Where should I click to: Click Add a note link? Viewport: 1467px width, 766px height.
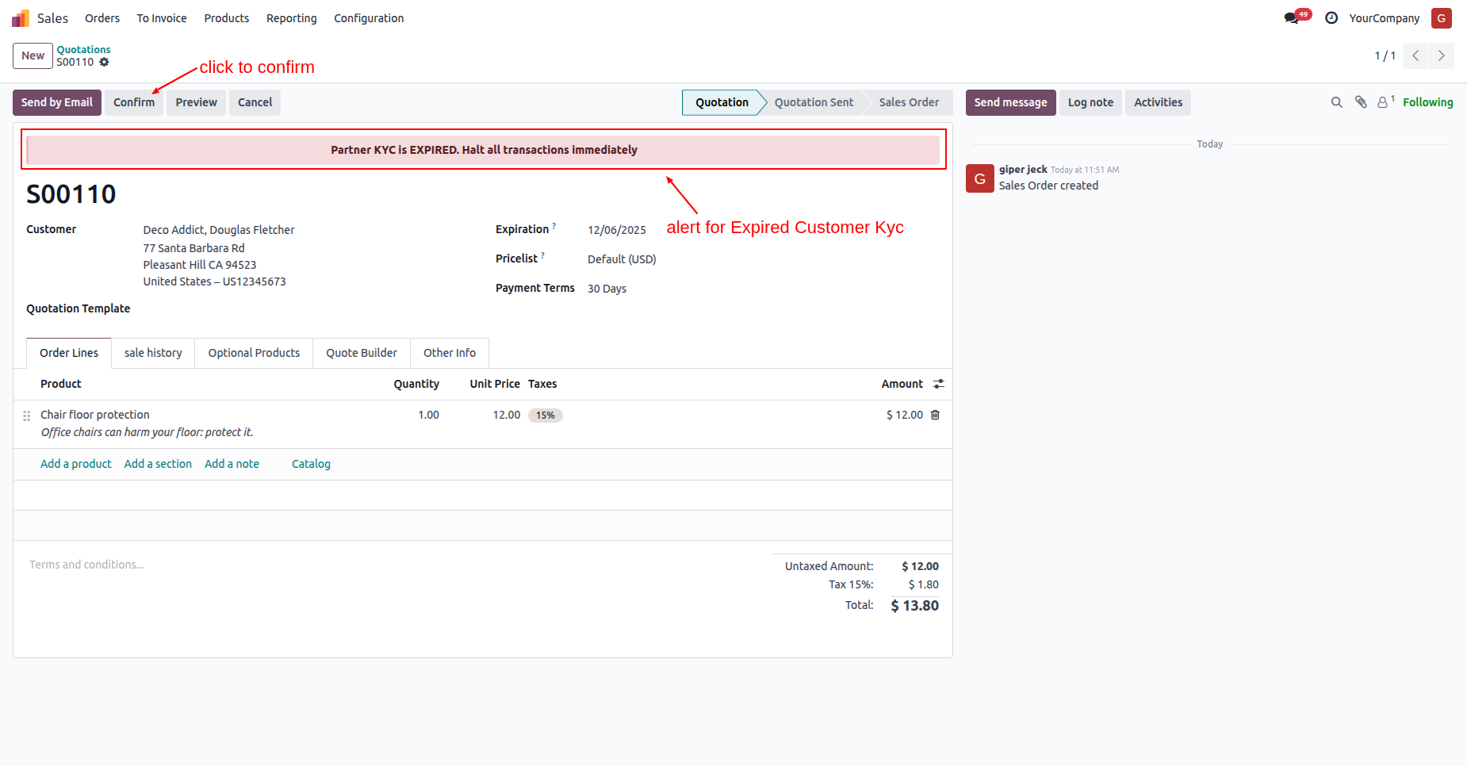(x=232, y=464)
